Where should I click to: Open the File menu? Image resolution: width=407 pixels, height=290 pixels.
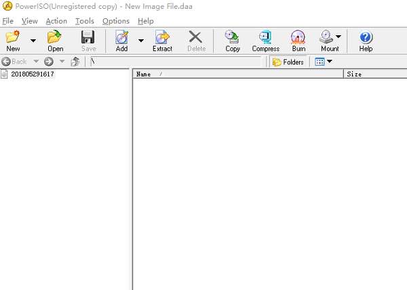pos(7,21)
